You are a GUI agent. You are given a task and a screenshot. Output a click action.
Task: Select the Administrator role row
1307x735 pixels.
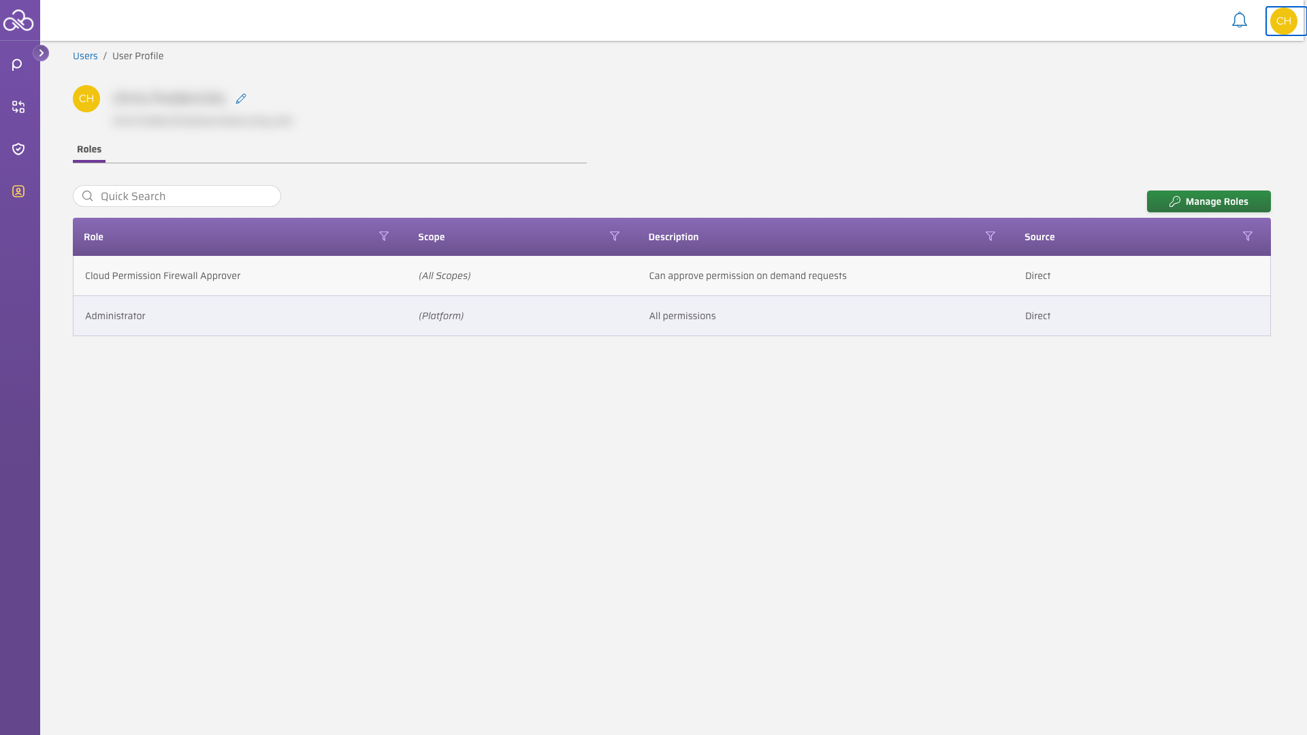[672, 316]
